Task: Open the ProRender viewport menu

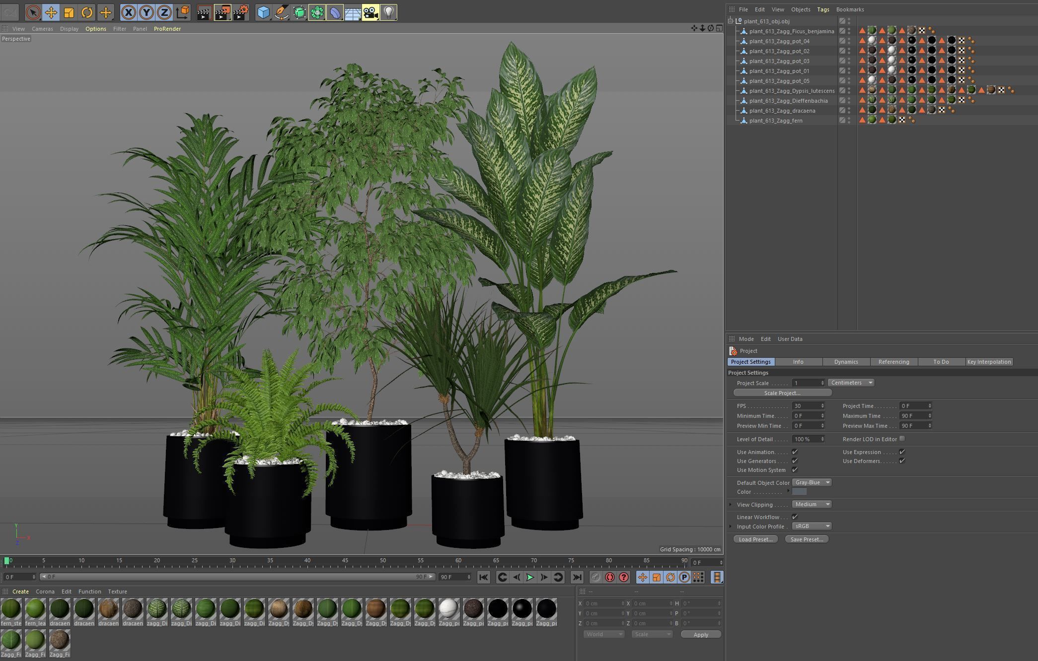Action: tap(167, 29)
